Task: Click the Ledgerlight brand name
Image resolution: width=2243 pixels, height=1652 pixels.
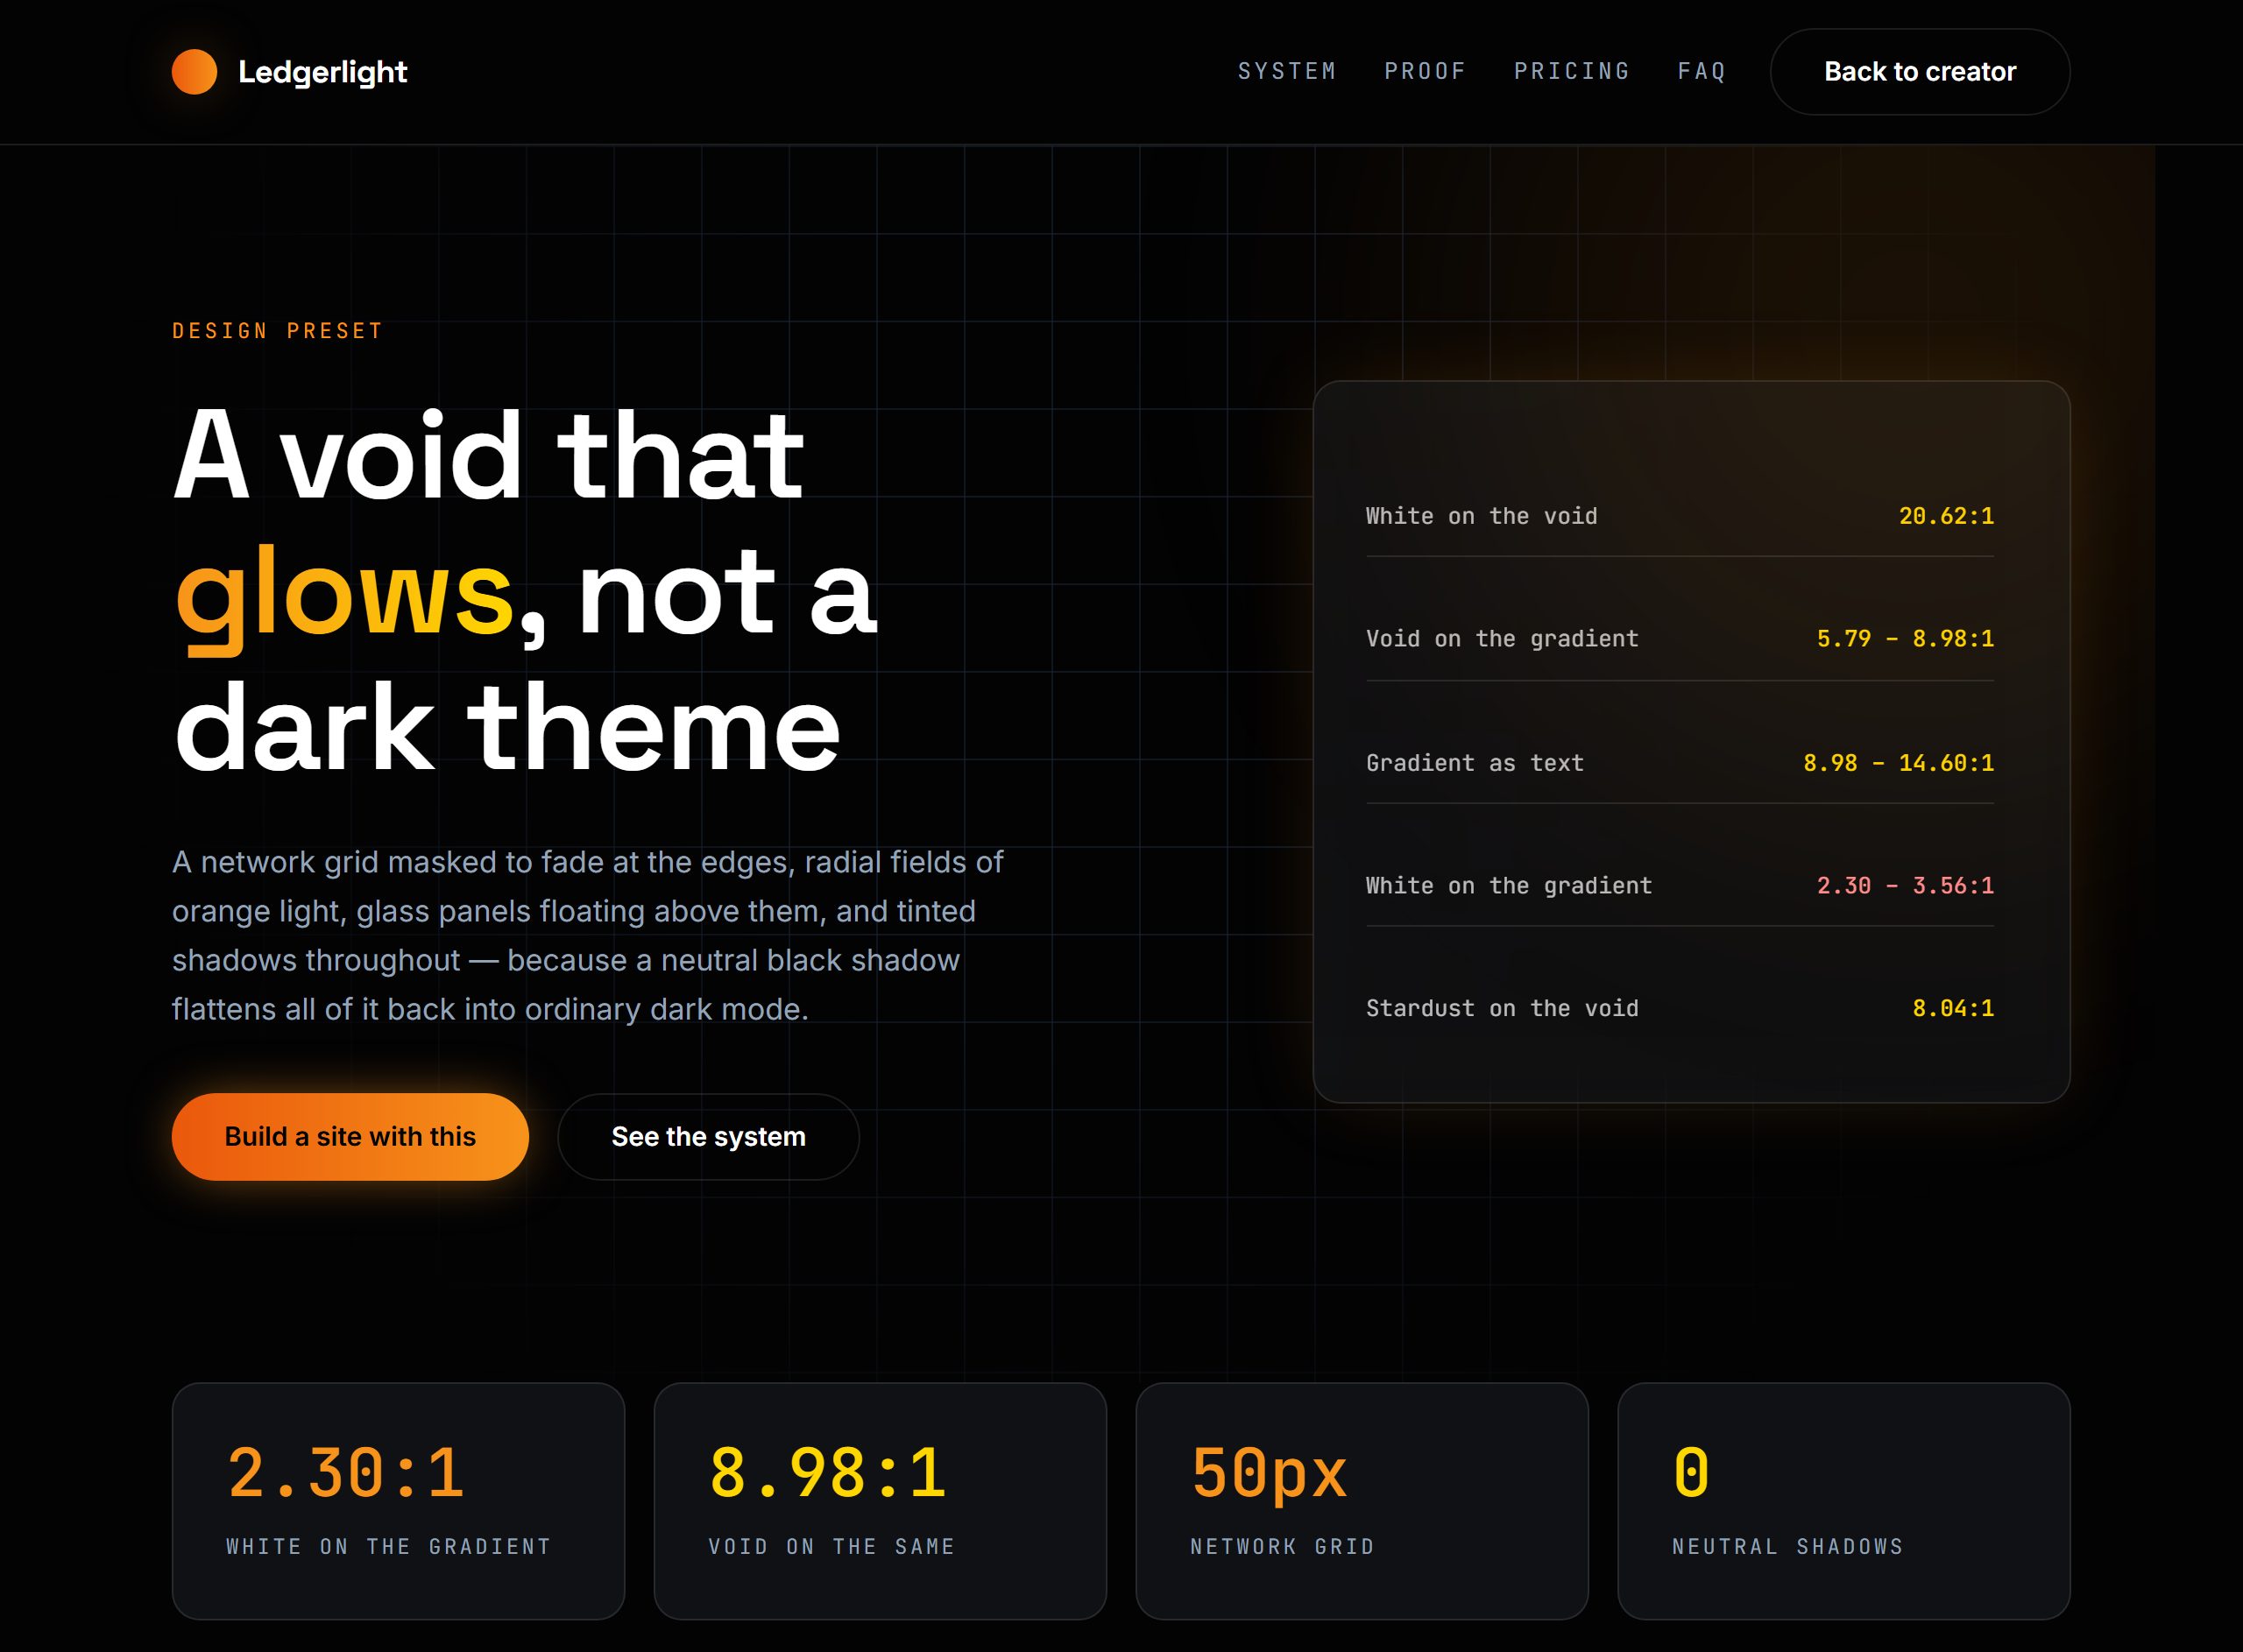Action: pos(322,72)
